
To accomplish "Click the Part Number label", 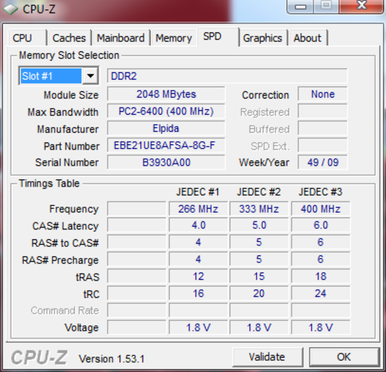I will (72, 146).
